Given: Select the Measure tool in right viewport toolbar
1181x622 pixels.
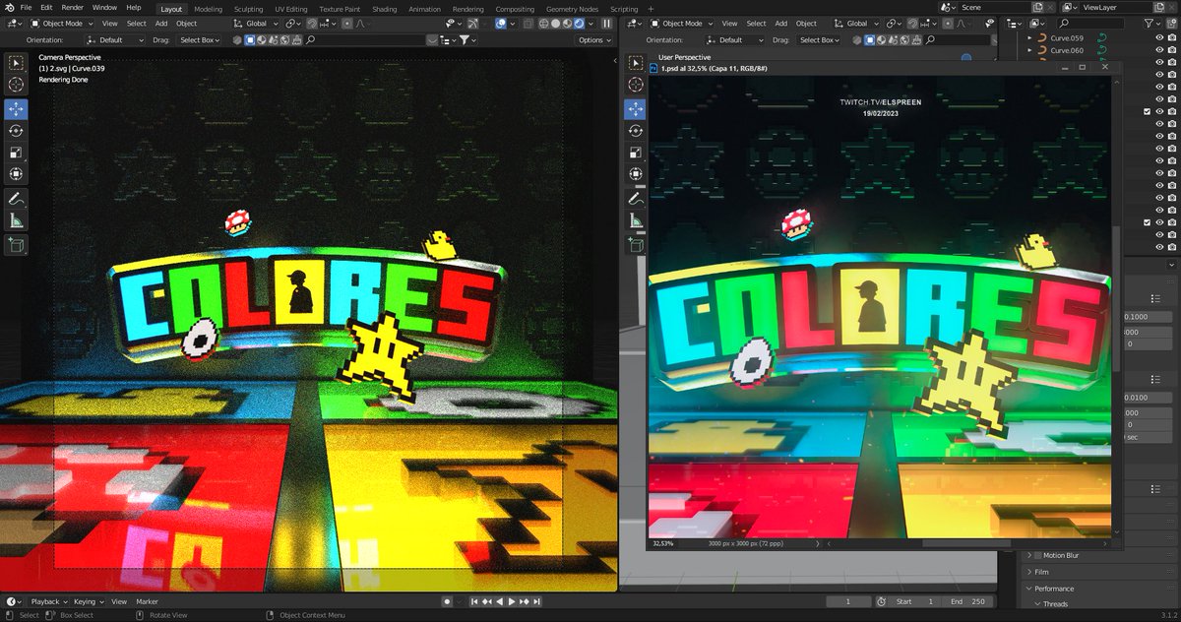Looking at the screenshot, I should coord(635,220).
